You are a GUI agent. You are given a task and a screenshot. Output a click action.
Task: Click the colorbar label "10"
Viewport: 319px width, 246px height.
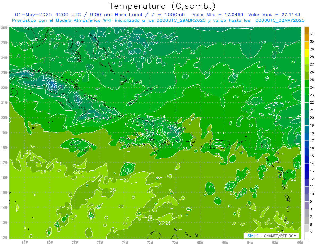tap(312, 194)
